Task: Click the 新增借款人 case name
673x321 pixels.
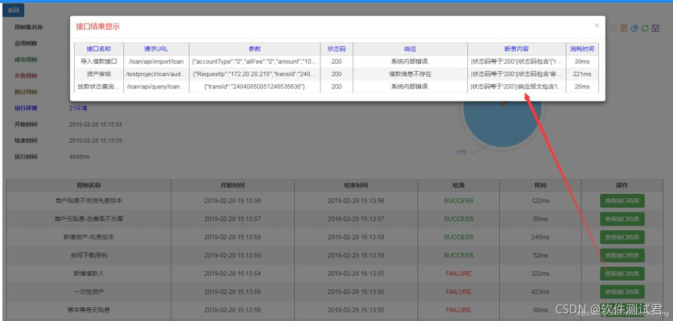Action: (89, 274)
